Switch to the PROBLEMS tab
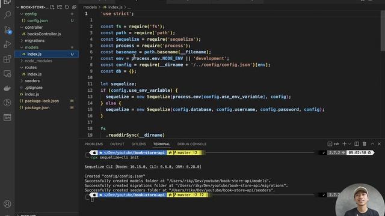Viewport: 385px width, 216px height. (94, 144)
